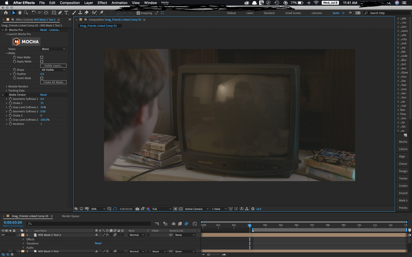The height and width of the screenshot is (257, 412).
Task: Toggle the Geometric Softness 1 stopwatch
Action: point(10,99)
